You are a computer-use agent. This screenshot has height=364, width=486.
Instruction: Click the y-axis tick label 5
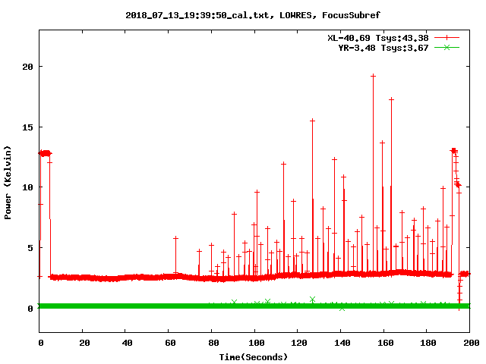(x=30, y=248)
